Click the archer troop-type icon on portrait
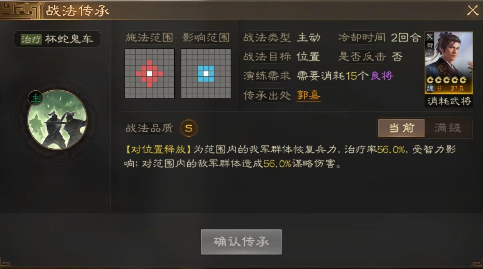This screenshot has width=483, height=269. 430,37
